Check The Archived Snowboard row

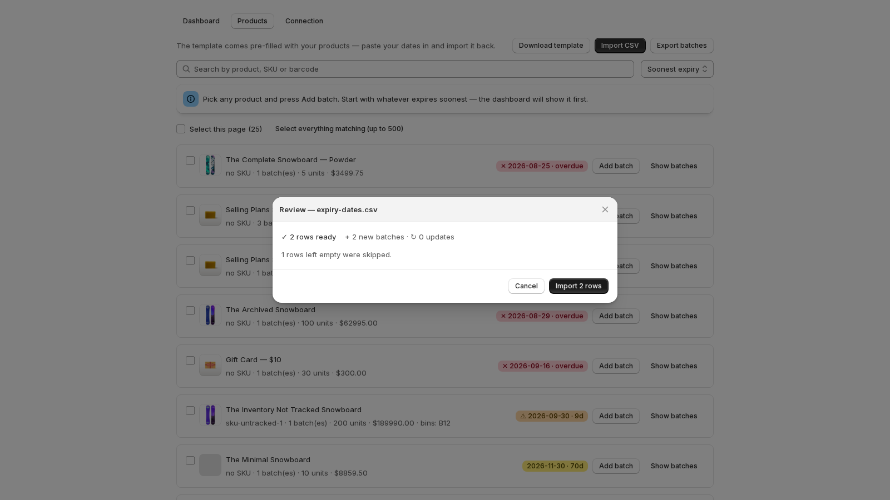coord(190,311)
